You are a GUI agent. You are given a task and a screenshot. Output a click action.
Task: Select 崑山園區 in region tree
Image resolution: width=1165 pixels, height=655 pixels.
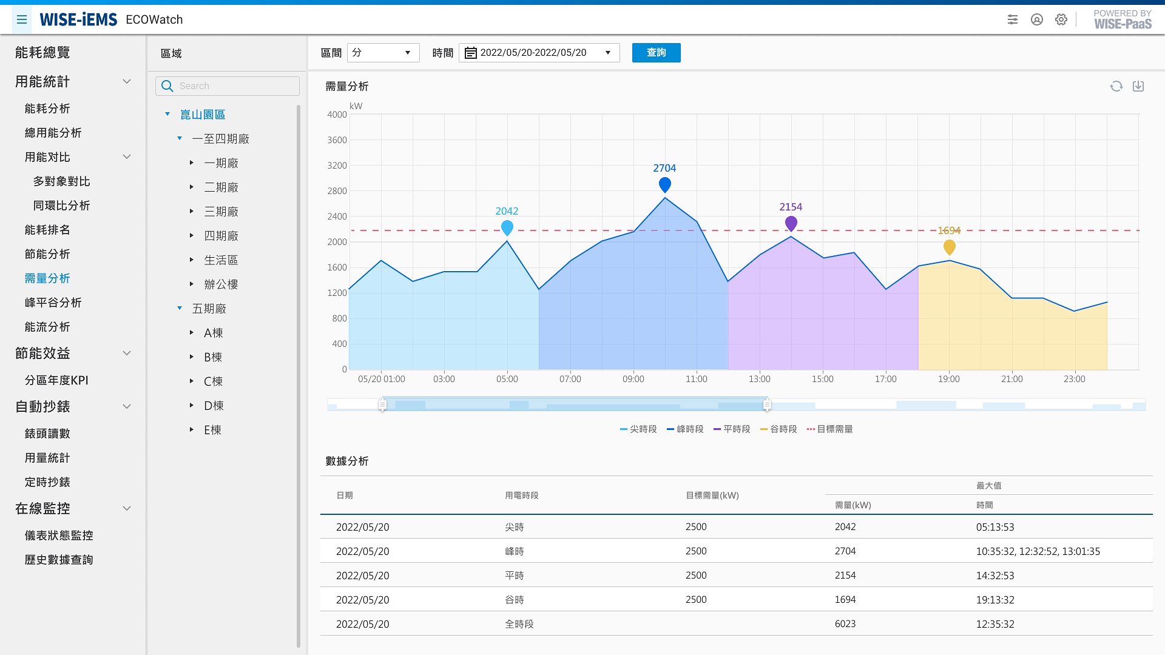203,114
